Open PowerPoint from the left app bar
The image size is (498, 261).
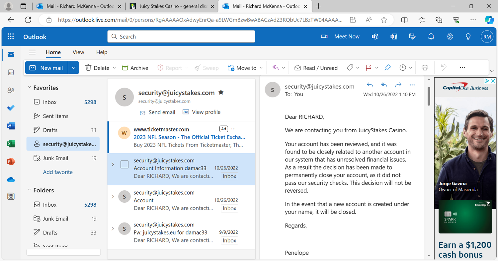(11, 162)
